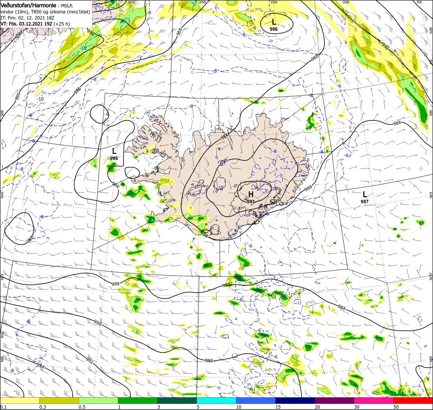Screen dimensions: 433x410
Task: Pick the blue 10 mm legend swatch
Action: 256,400
